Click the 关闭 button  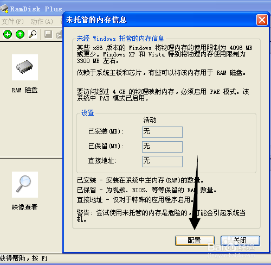[240, 241]
